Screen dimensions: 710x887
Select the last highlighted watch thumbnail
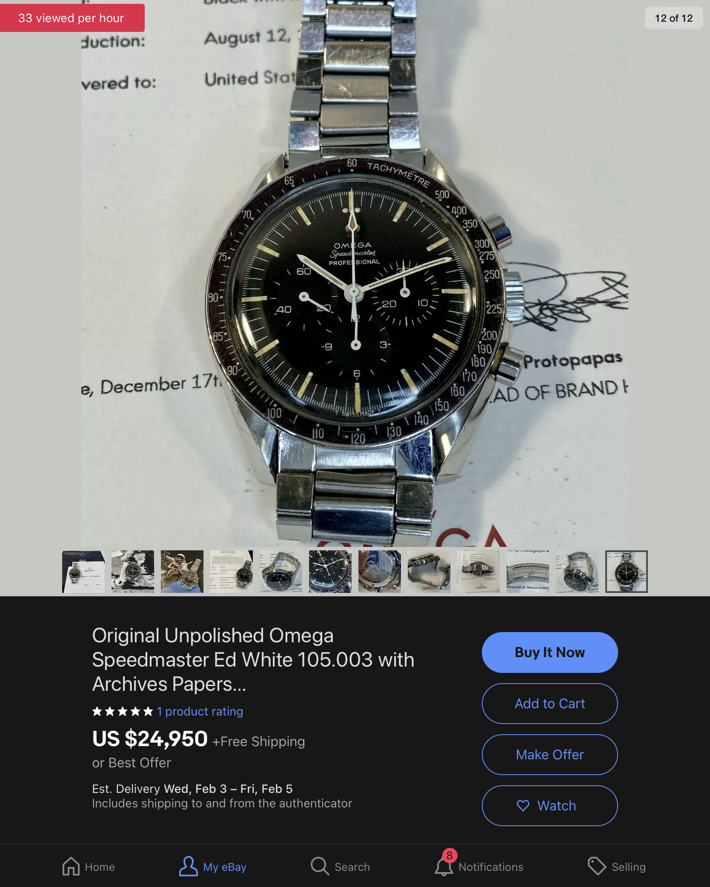[x=627, y=572]
